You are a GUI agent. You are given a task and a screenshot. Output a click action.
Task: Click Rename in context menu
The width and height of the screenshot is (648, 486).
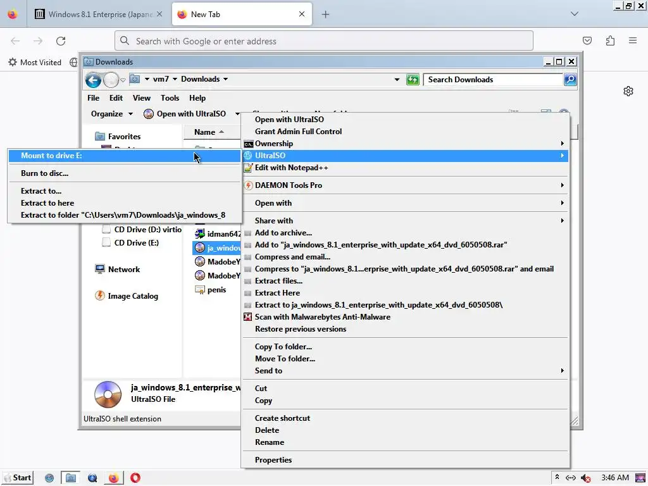(406, 442)
